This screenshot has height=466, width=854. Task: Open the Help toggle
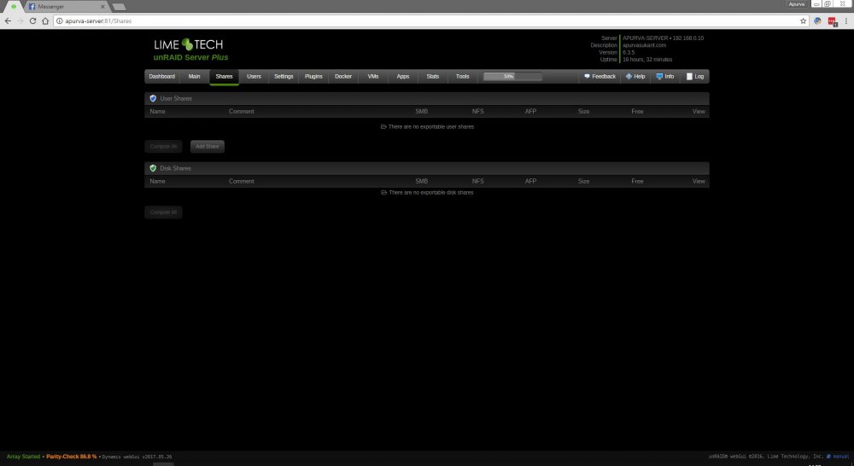[635, 77]
